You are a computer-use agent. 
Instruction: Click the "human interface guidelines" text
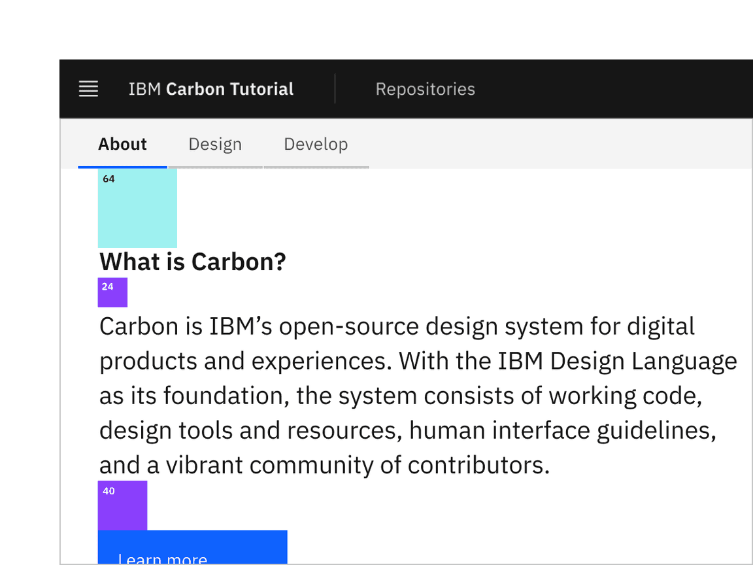562,430
